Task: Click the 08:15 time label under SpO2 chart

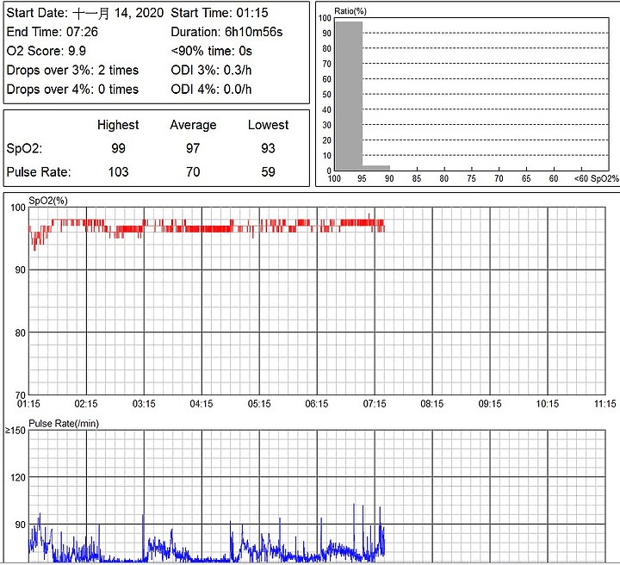Action: tap(431, 404)
